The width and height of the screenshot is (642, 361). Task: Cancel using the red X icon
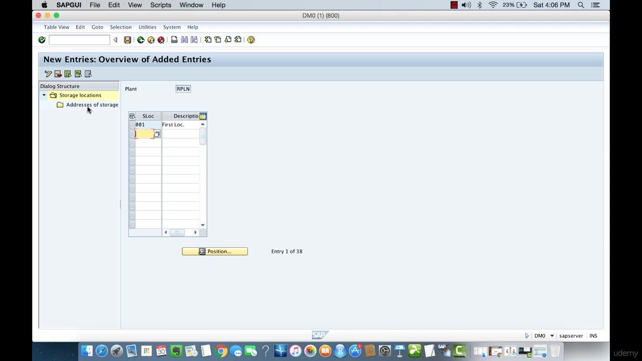(x=161, y=40)
